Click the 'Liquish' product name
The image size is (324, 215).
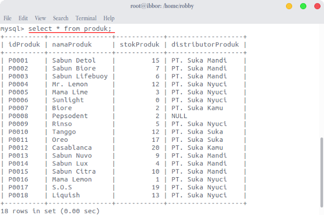click(x=66, y=195)
